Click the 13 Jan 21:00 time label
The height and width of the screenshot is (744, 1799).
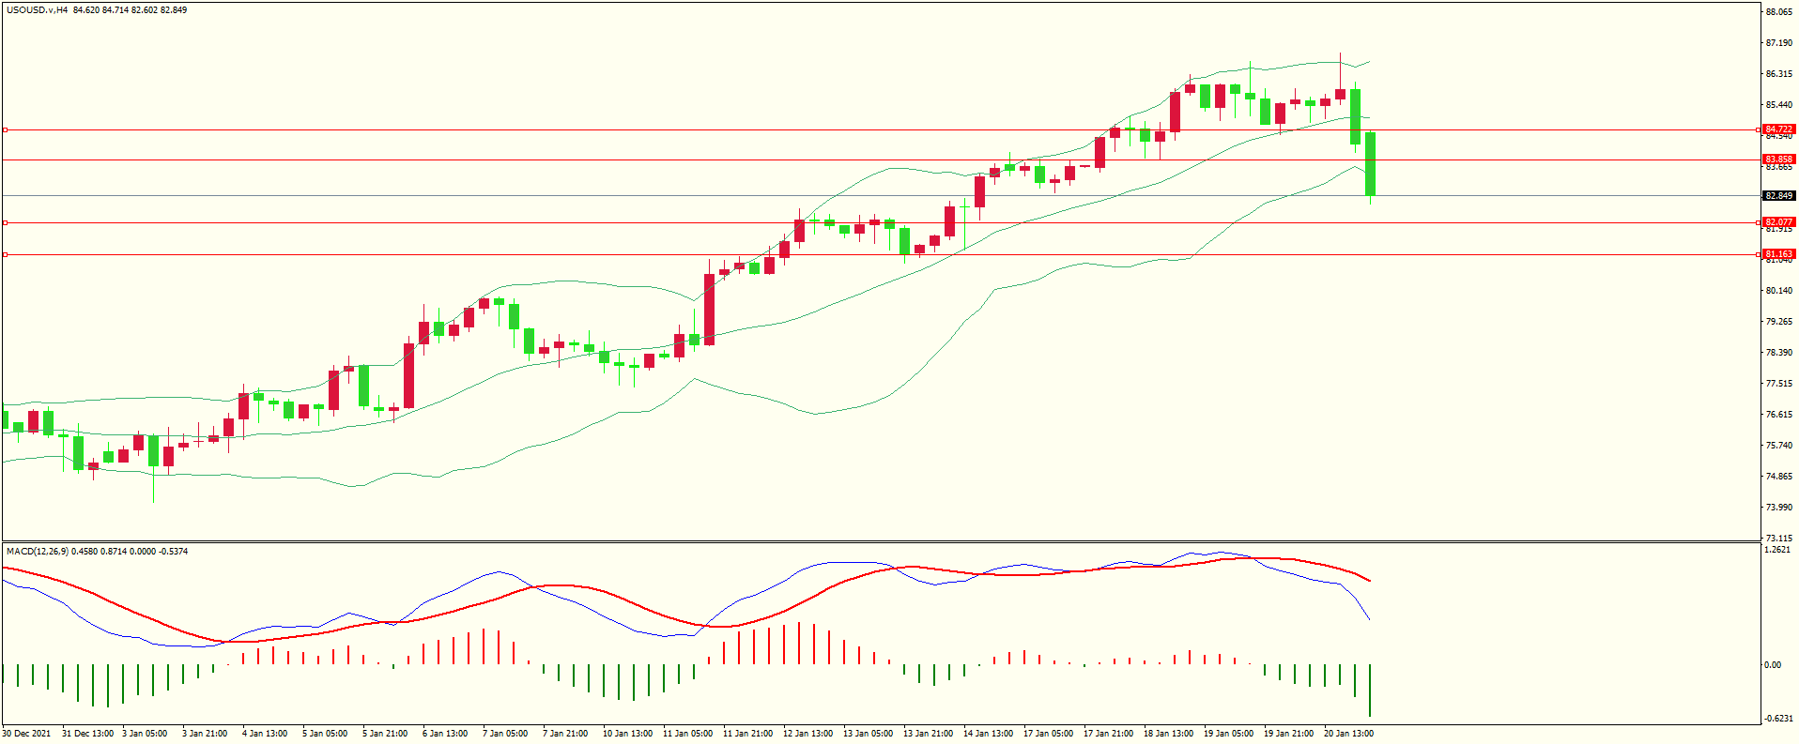point(929,734)
